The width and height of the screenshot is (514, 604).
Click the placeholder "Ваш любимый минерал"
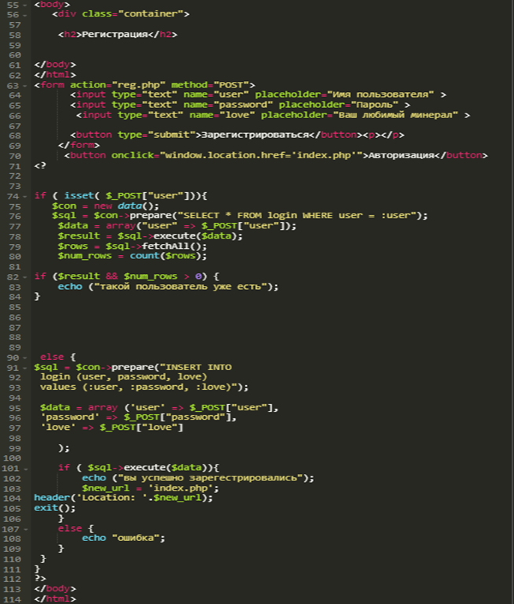pyautogui.click(x=395, y=115)
